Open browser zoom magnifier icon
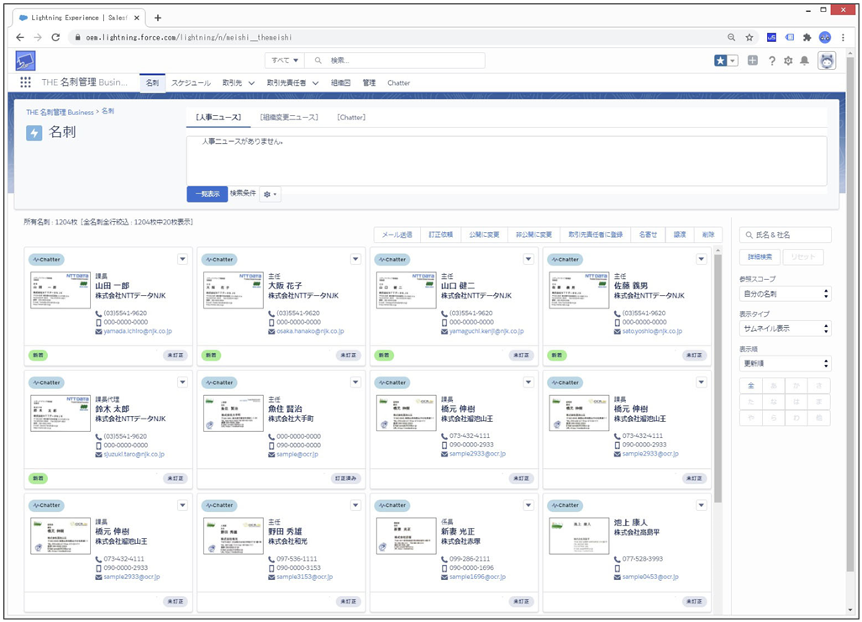862x622 pixels. [731, 37]
